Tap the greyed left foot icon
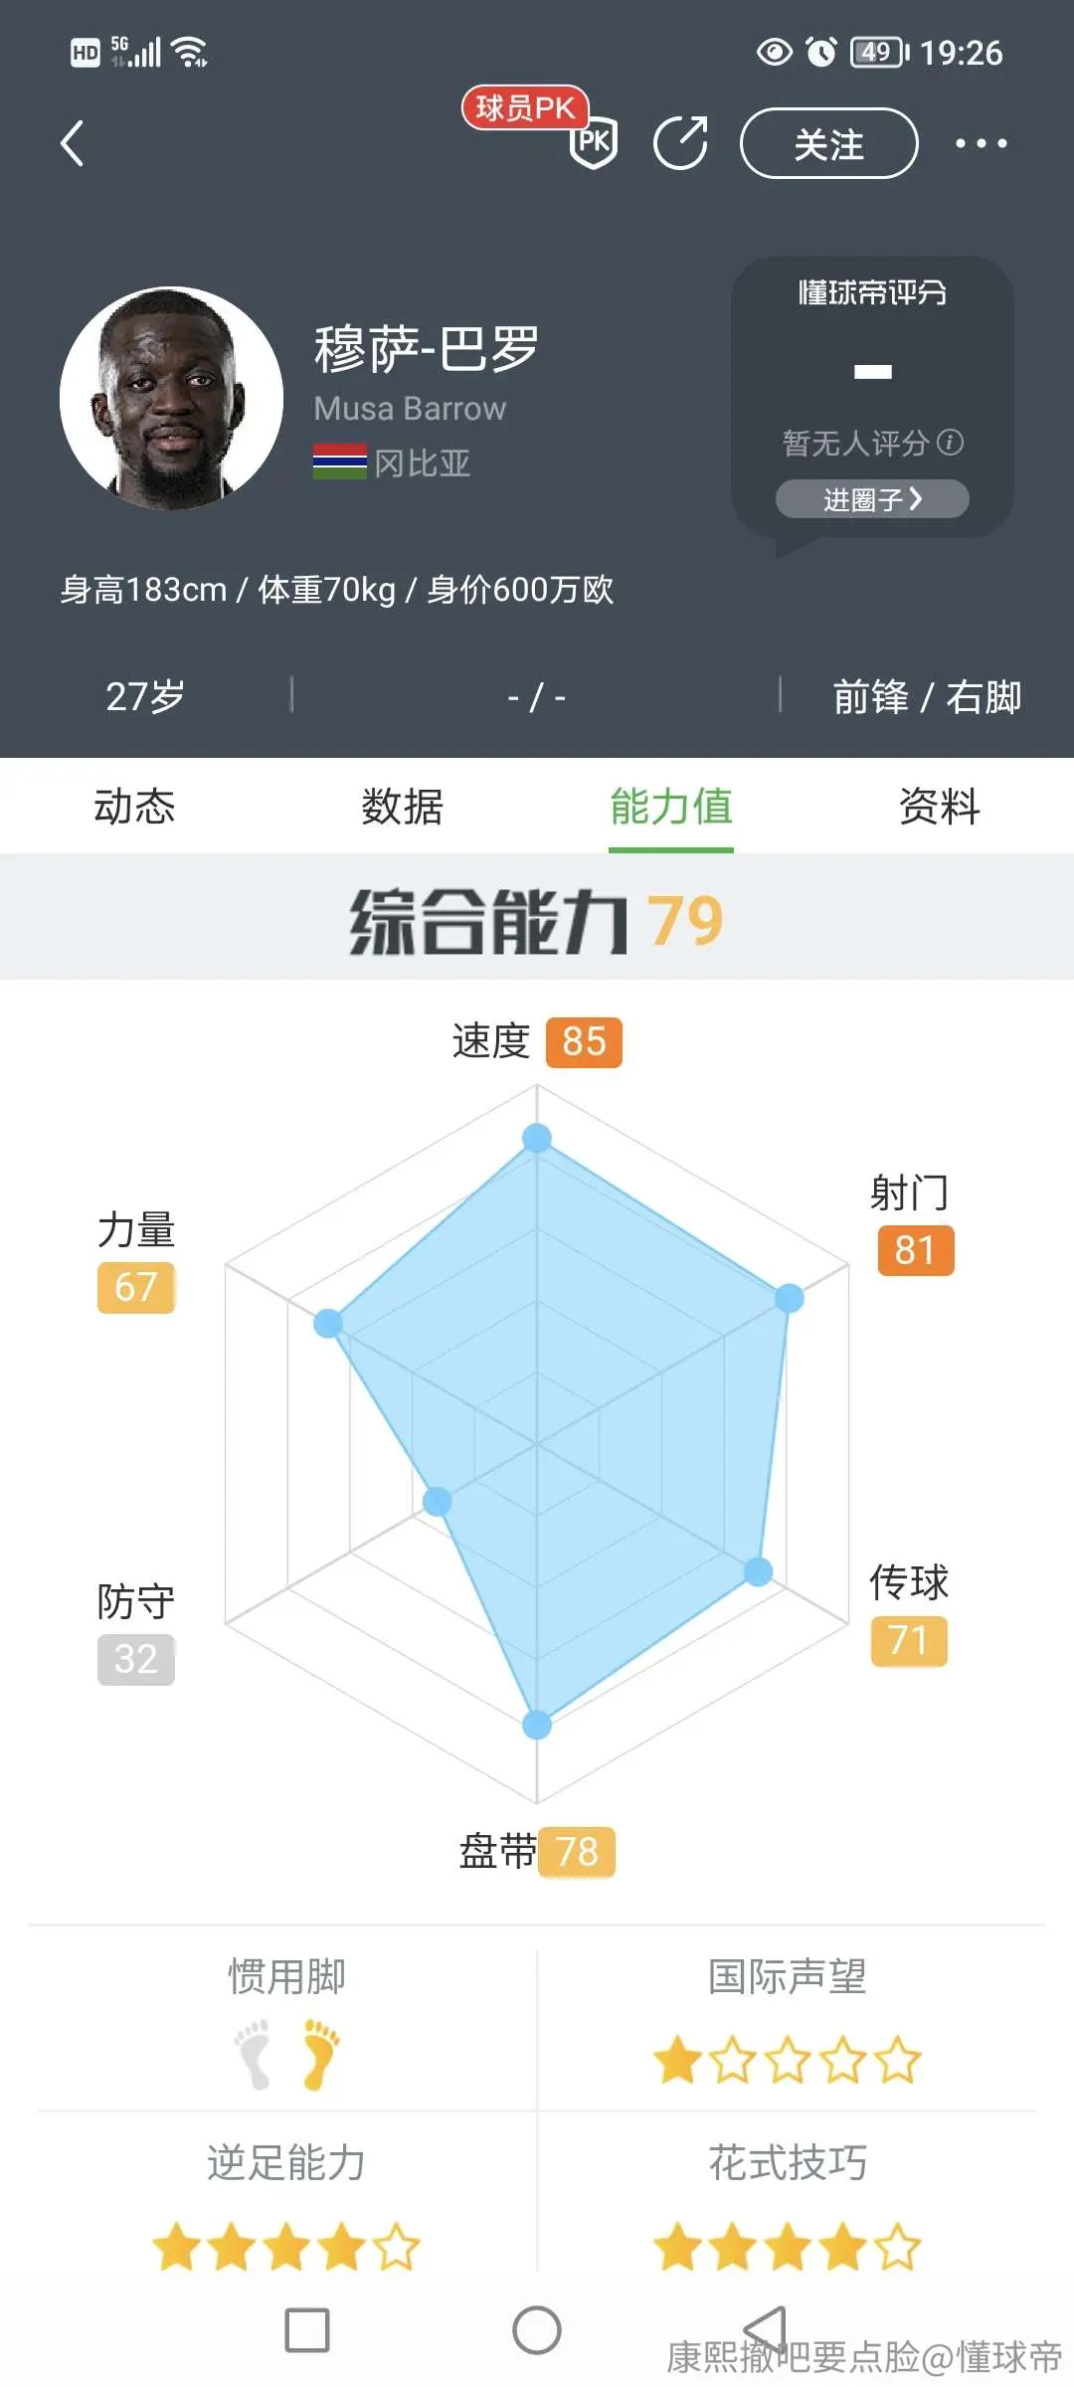The height and width of the screenshot is (2387, 1074). pos(253,2054)
